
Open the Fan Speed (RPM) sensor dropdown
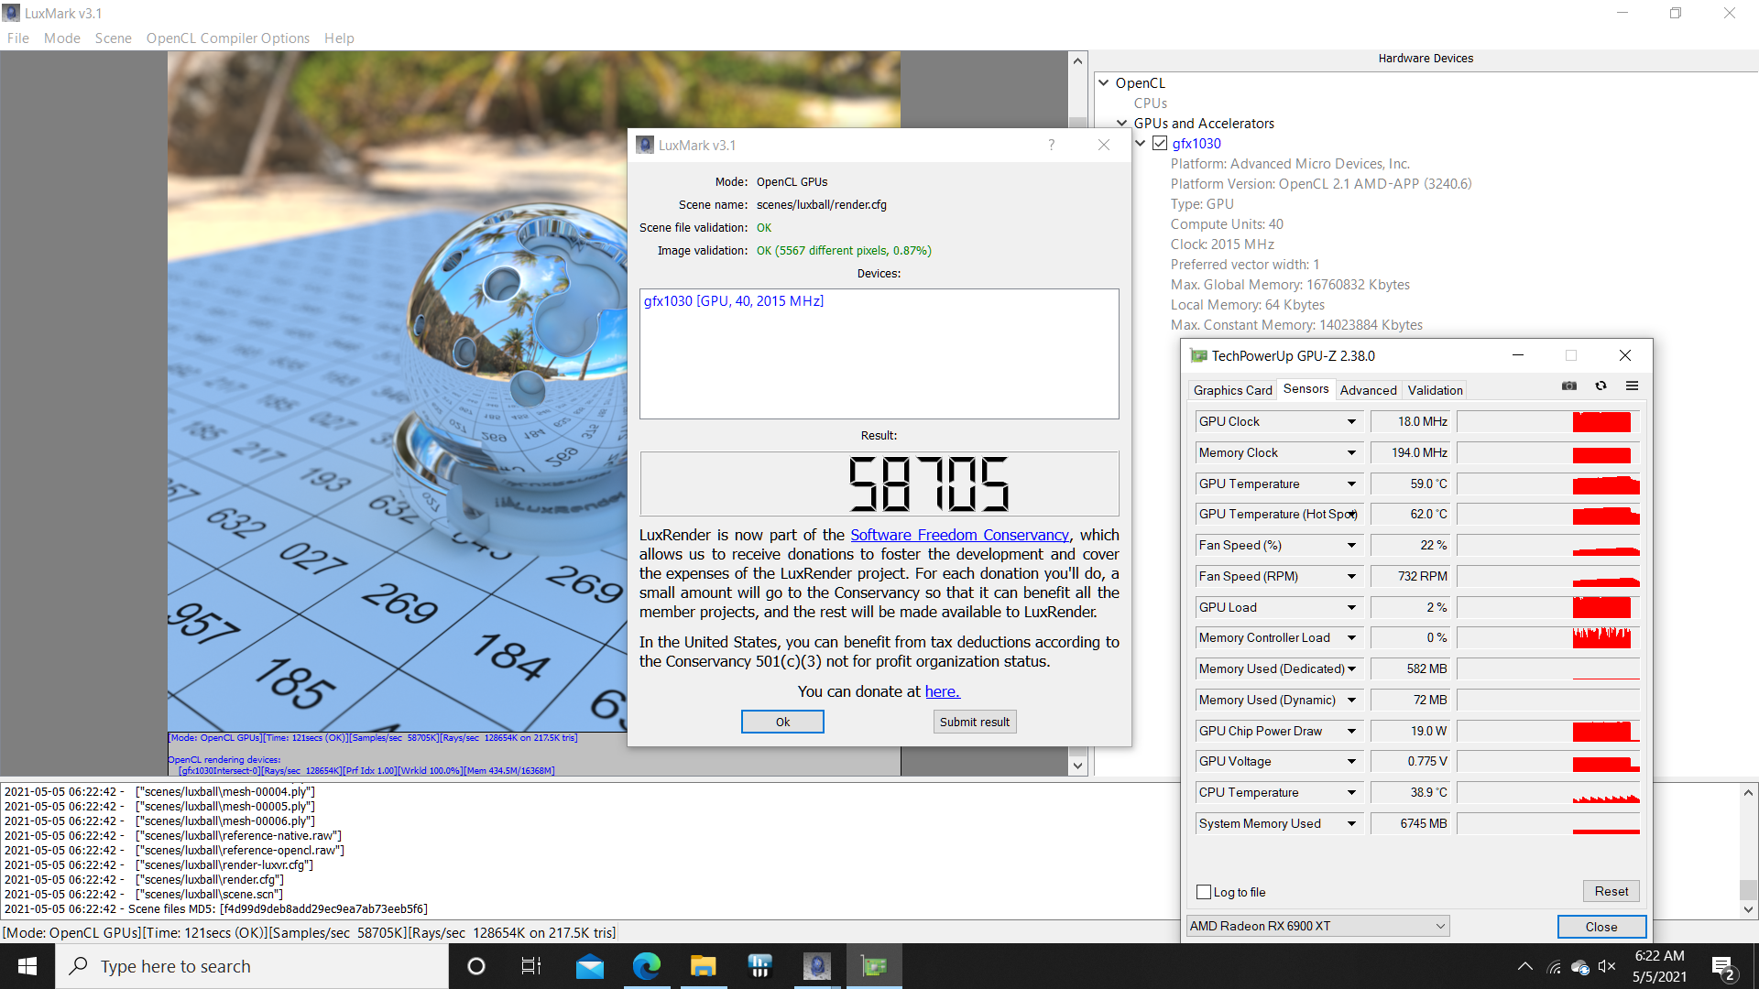tap(1351, 576)
